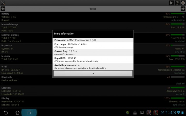Tap the Wi-Fi 98% signal bar

(x=177, y=67)
